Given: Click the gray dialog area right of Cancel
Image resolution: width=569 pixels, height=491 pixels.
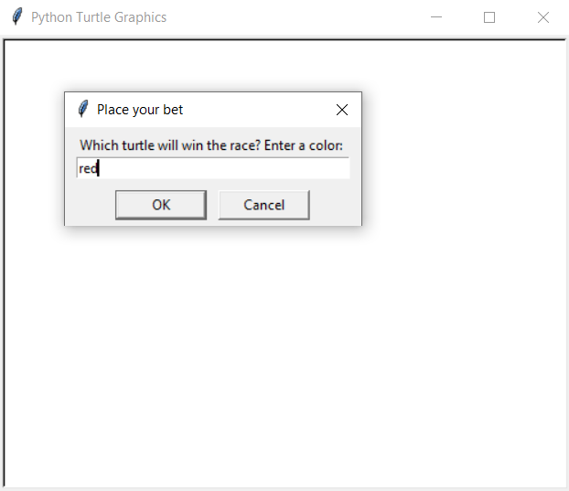Looking at the screenshot, I should [336, 205].
